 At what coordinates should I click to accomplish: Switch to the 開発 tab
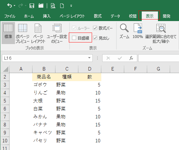click(167, 16)
